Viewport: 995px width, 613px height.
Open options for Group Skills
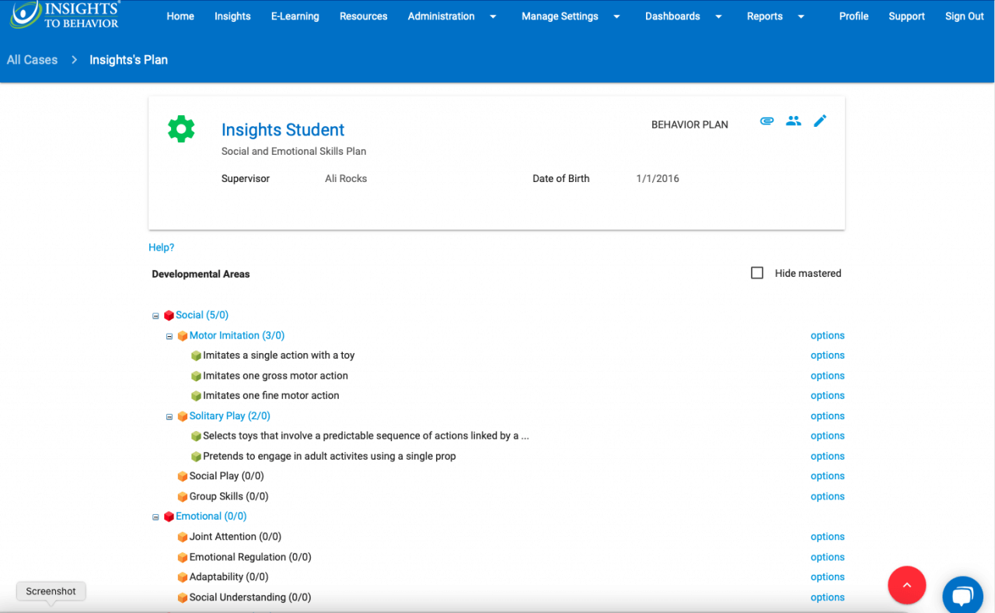click(x=827, y=496)
